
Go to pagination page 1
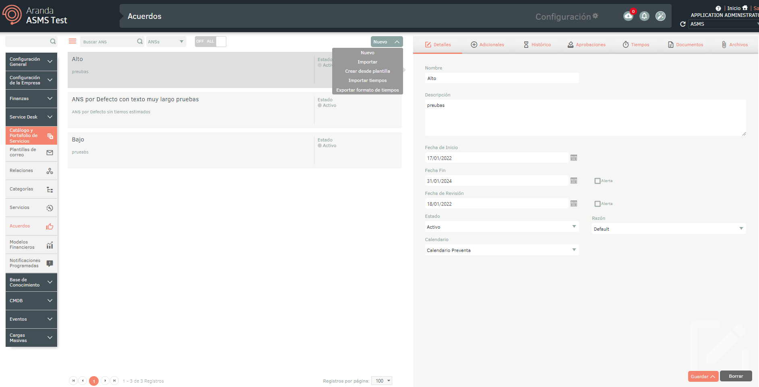click(x=94, y=381)
